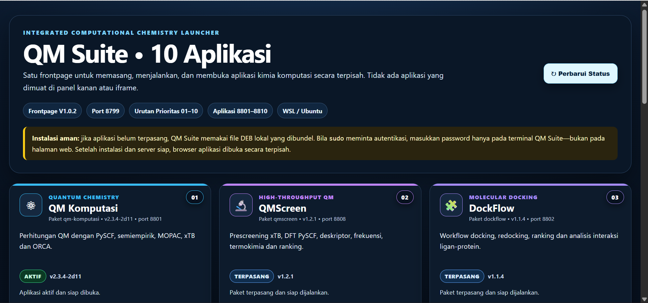
Task: Click 'Instalasi aman:' notice heading
Action: click(x=55, y=138)
